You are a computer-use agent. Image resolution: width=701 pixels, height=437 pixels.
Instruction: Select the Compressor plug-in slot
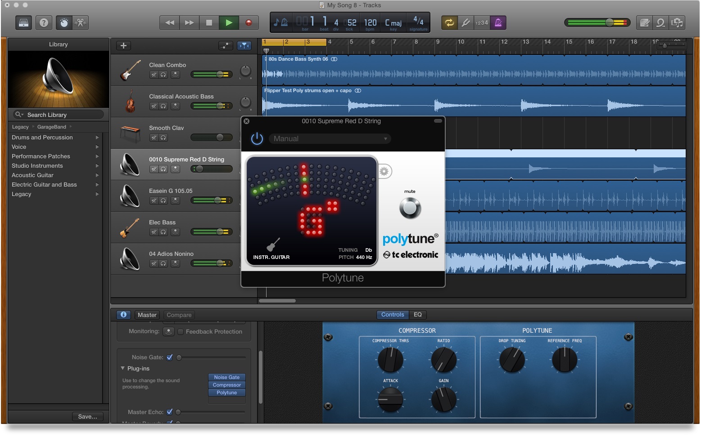227,385
